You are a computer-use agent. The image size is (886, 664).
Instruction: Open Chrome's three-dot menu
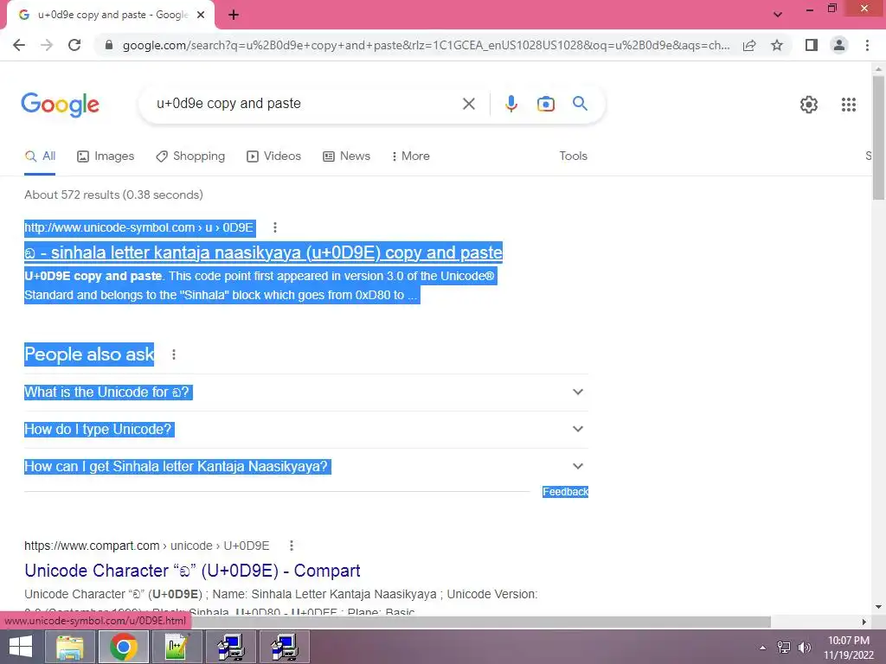[x=867, y=45]
